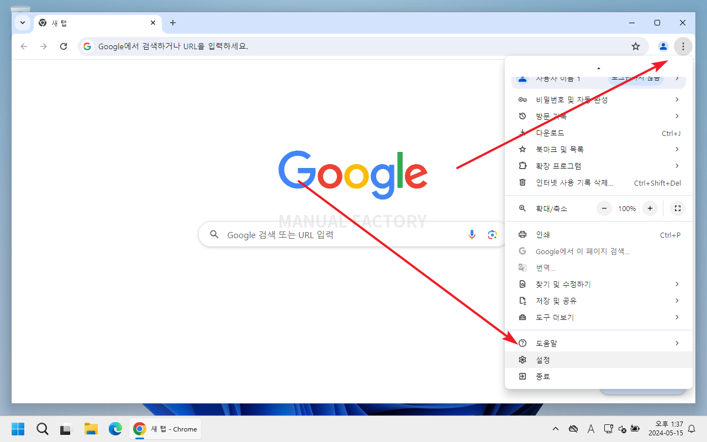Reload the page with the refresh icon
Image resolution: width=707 pixels, height=442 pixels.
tap(64, 46)
